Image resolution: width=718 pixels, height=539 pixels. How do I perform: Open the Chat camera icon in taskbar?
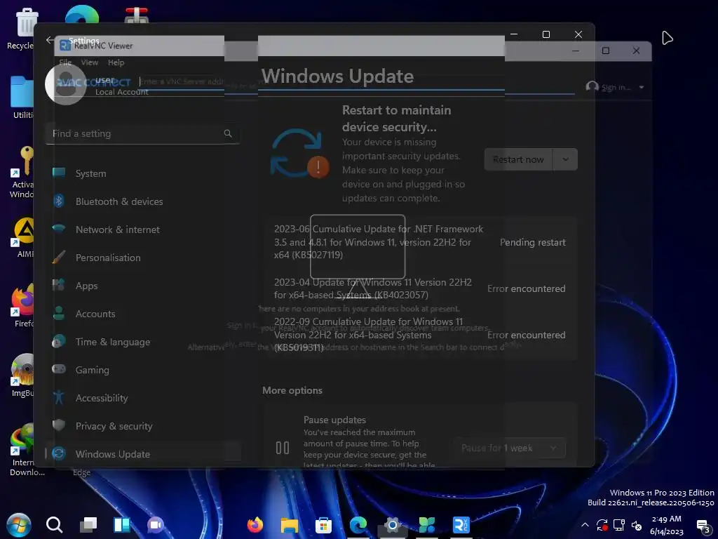(155, 524)
